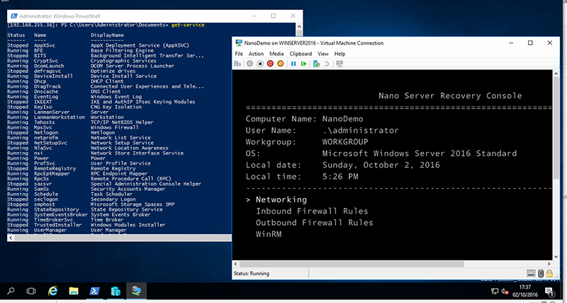This screenshot has width=567, height=303.
Task: Click the VM window horizontal scrollbar right arrow
Action: coord(549,264)
